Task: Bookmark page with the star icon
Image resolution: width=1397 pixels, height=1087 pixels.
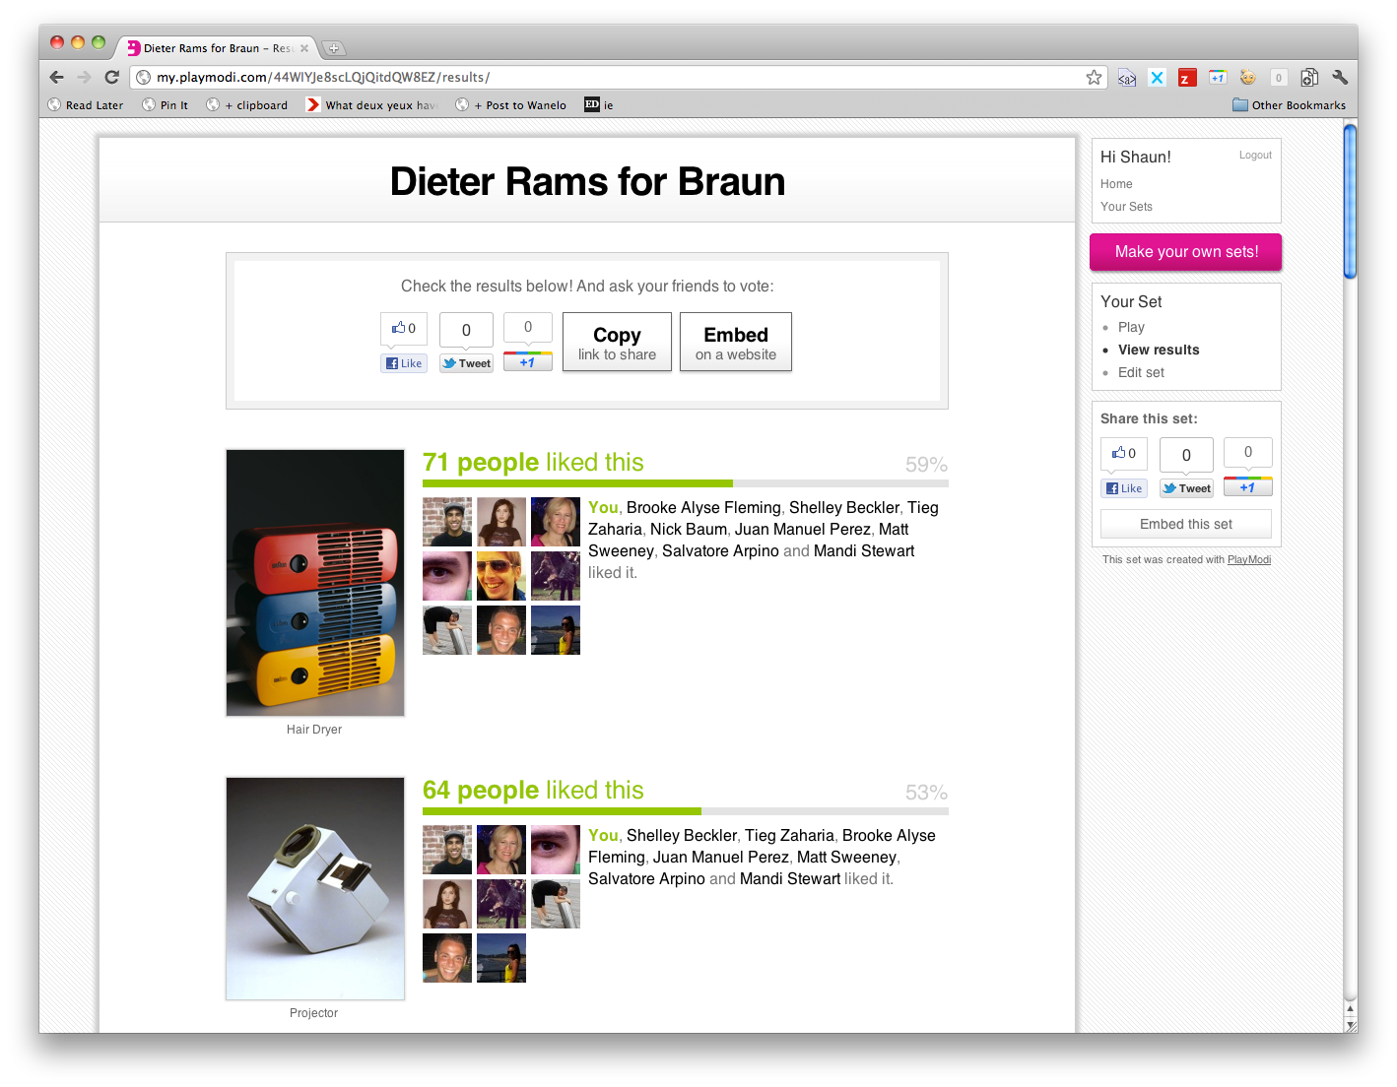Action: tap(1094, 77)
